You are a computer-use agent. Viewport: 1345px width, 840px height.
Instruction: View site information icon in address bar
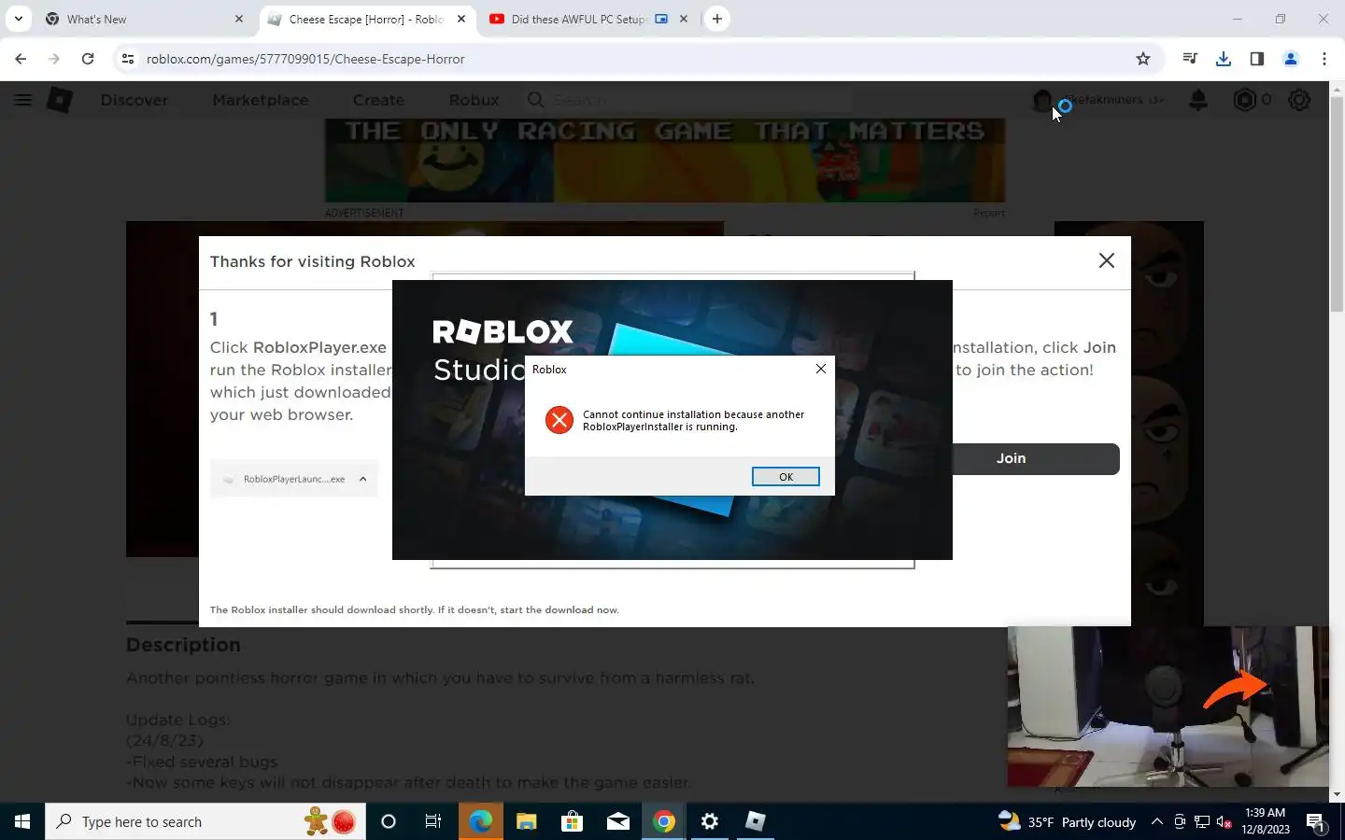128,59
